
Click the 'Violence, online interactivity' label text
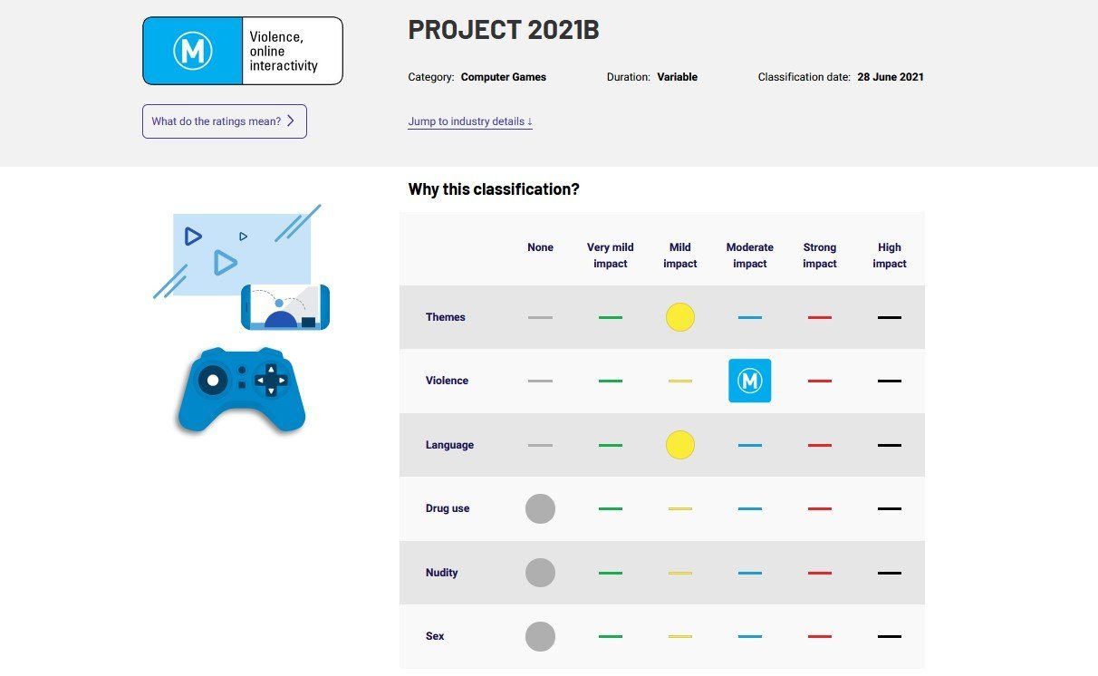(284, 51)
